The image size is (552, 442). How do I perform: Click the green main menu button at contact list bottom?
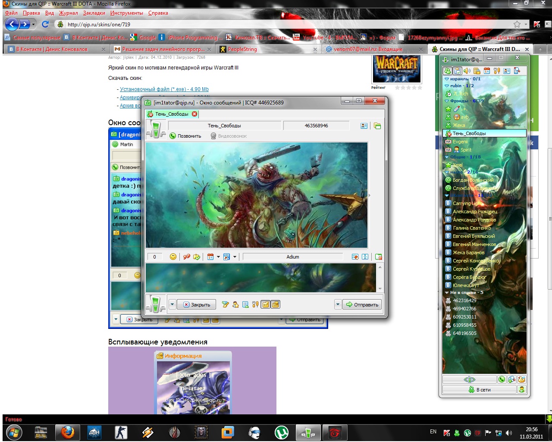470,379
